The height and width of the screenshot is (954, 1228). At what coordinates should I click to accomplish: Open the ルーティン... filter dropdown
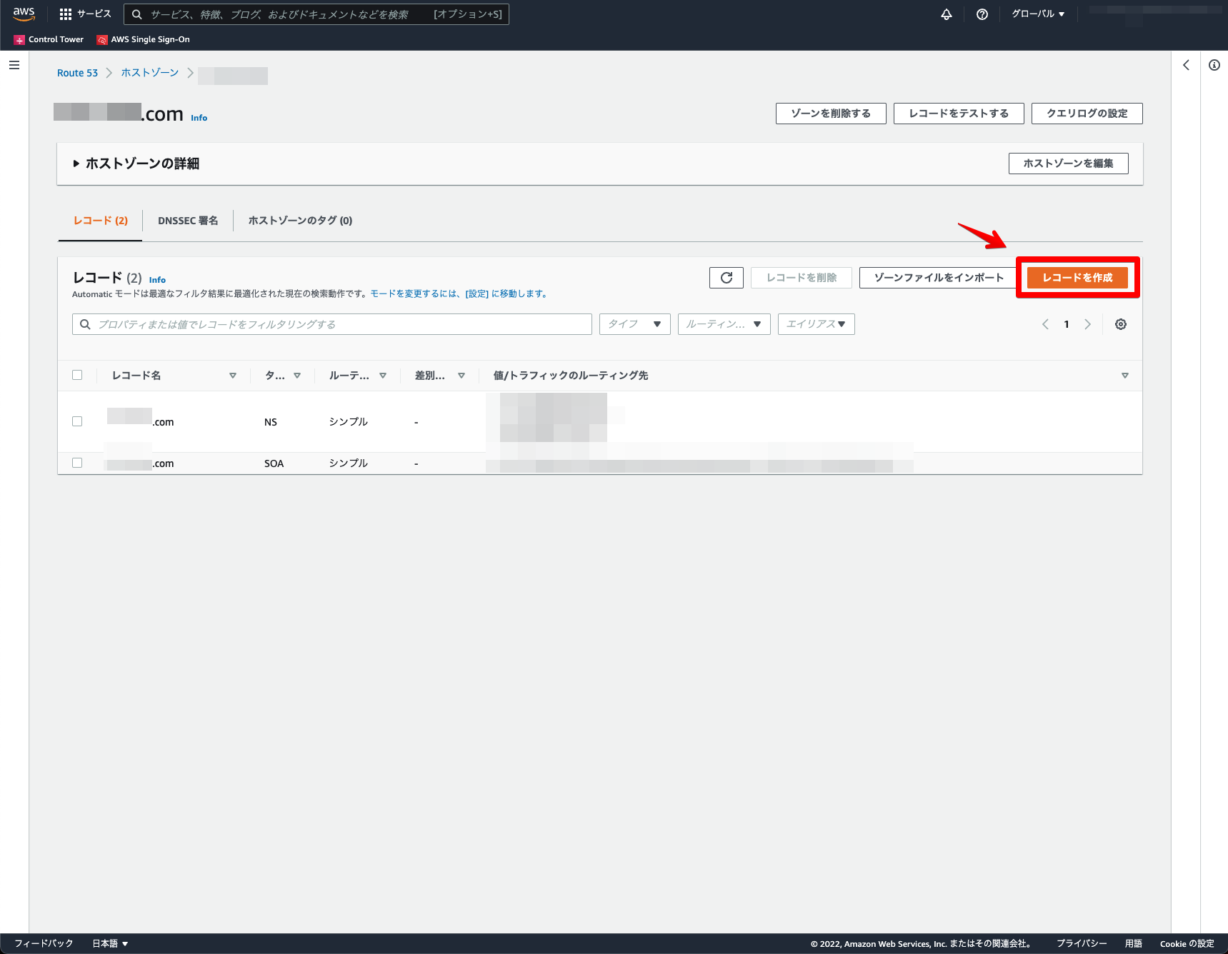click(724, 324)
